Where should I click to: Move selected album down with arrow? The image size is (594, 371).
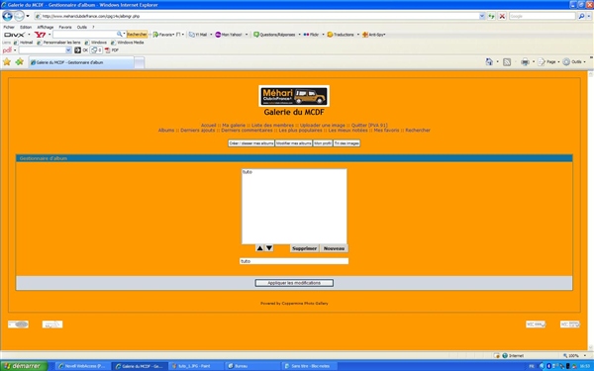[x=269, y=248]
